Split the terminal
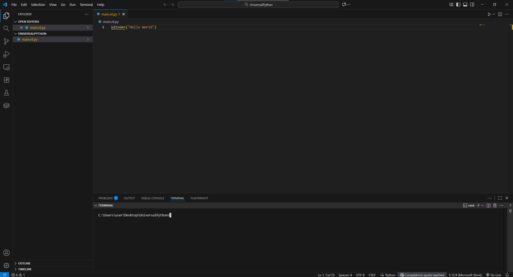 pos(488,205)
